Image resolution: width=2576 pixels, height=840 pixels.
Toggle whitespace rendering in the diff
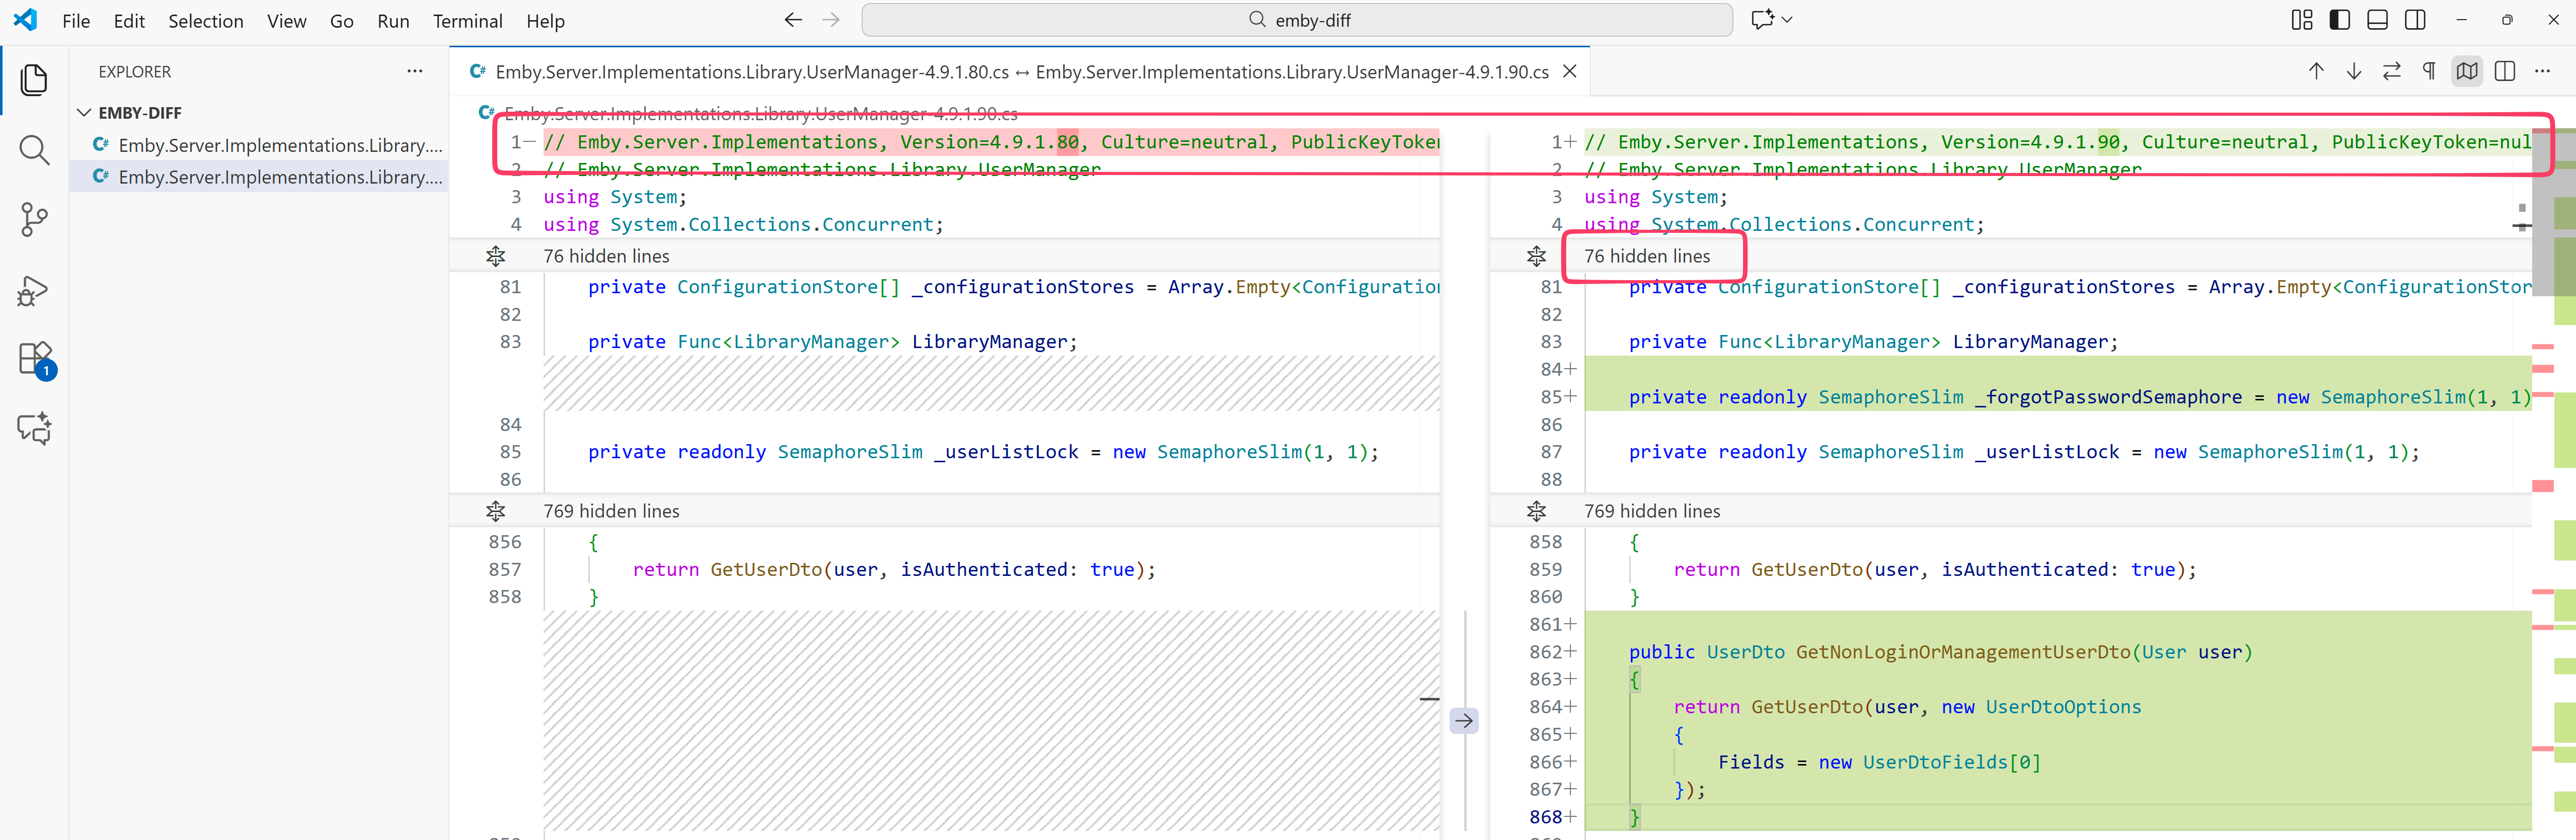(2430, 71)
